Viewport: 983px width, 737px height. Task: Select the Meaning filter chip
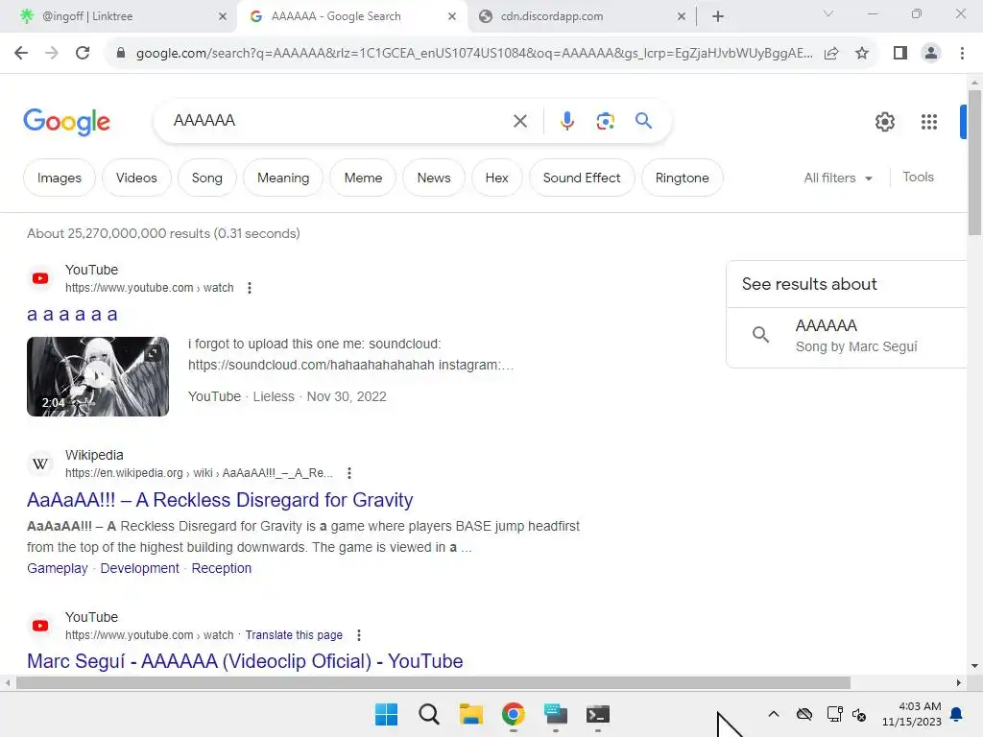click(x=283, y=178)
